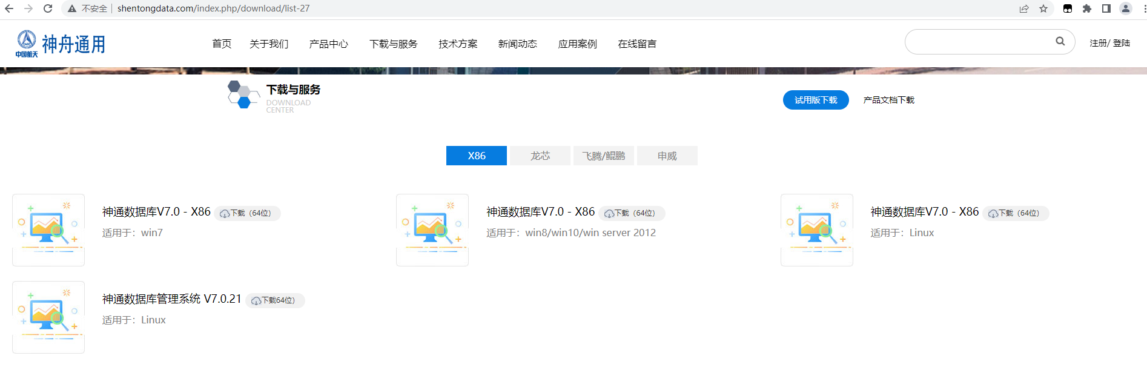1147x370 pixels.
Task: Click the 注册 register link
Action: pos(1098,43)
